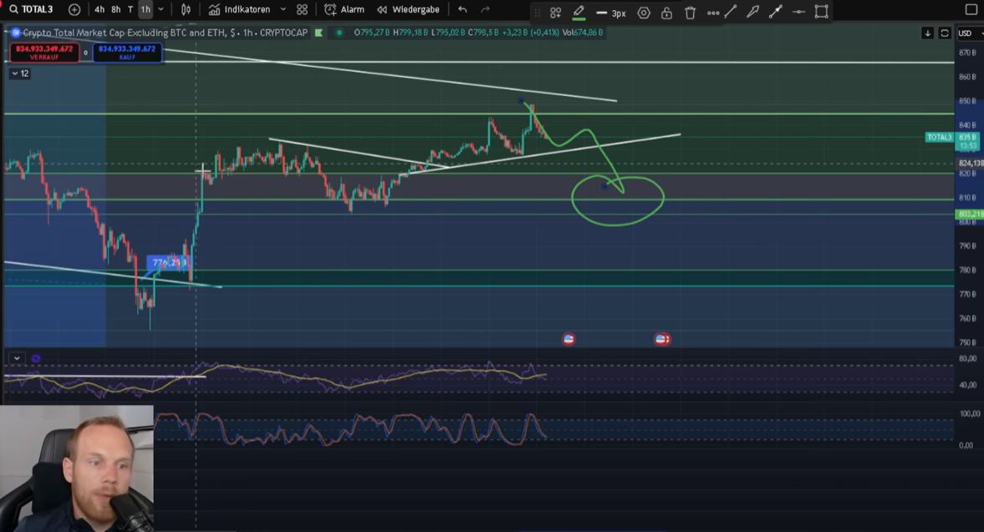Open drawing templates icon in floating toolbar

555,13
